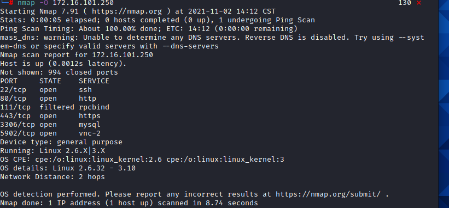This screenshot has width=449, height=208.
Task: Click the filtered state for rpcbind
Action: click(x=57, y=107)
